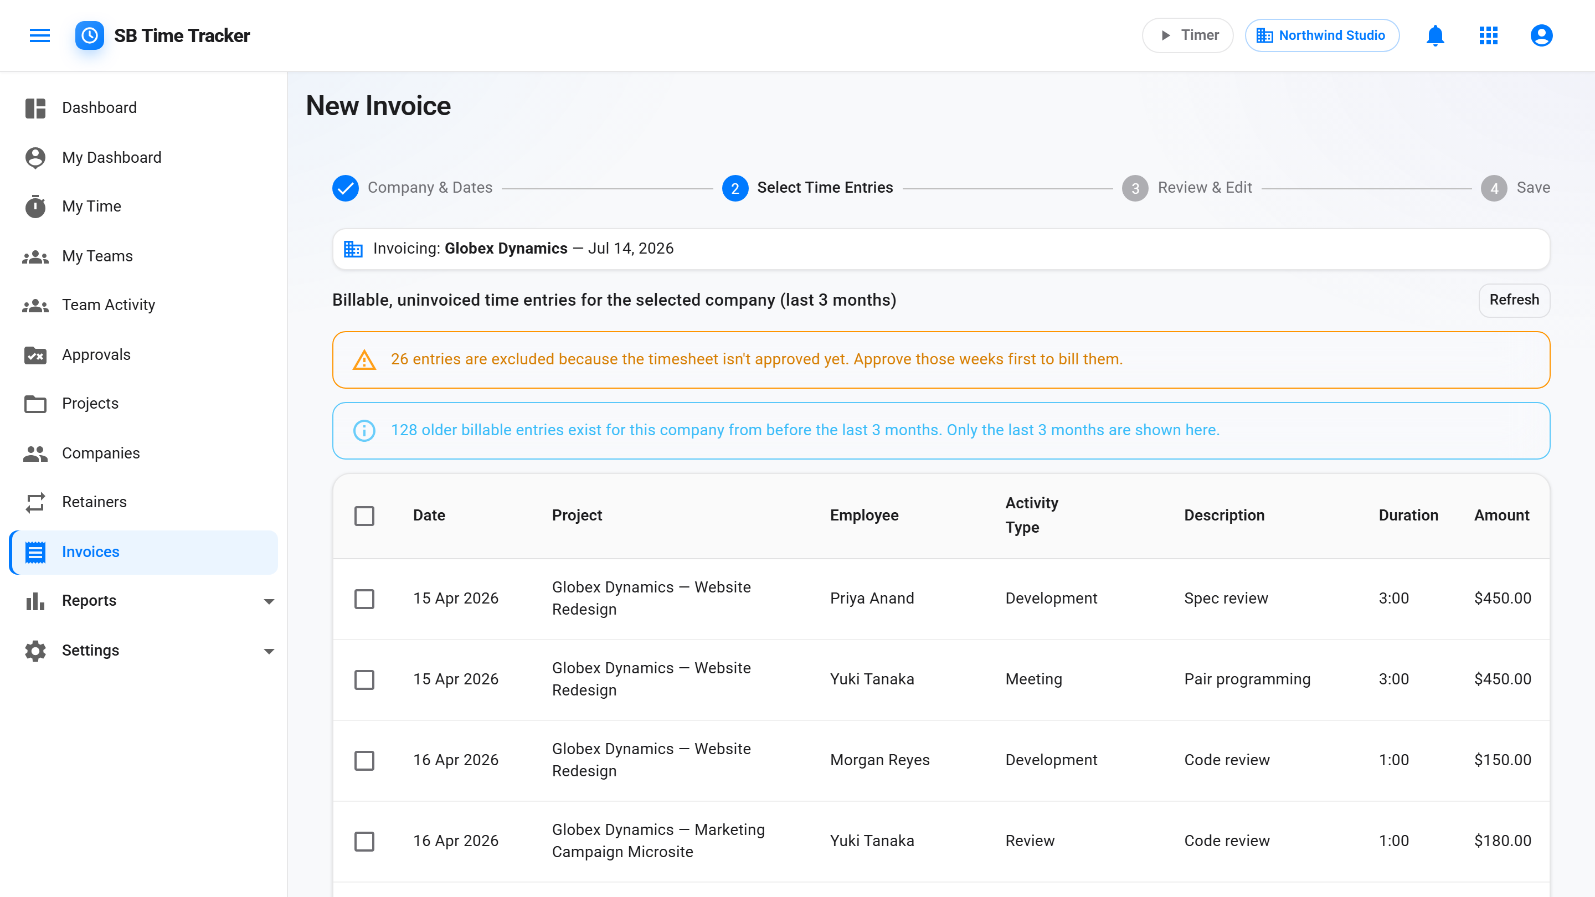Image resolution: width=1595 pixels, height=897 pixels.
Task: Open the Projects section
Action: tap(143, 404)
